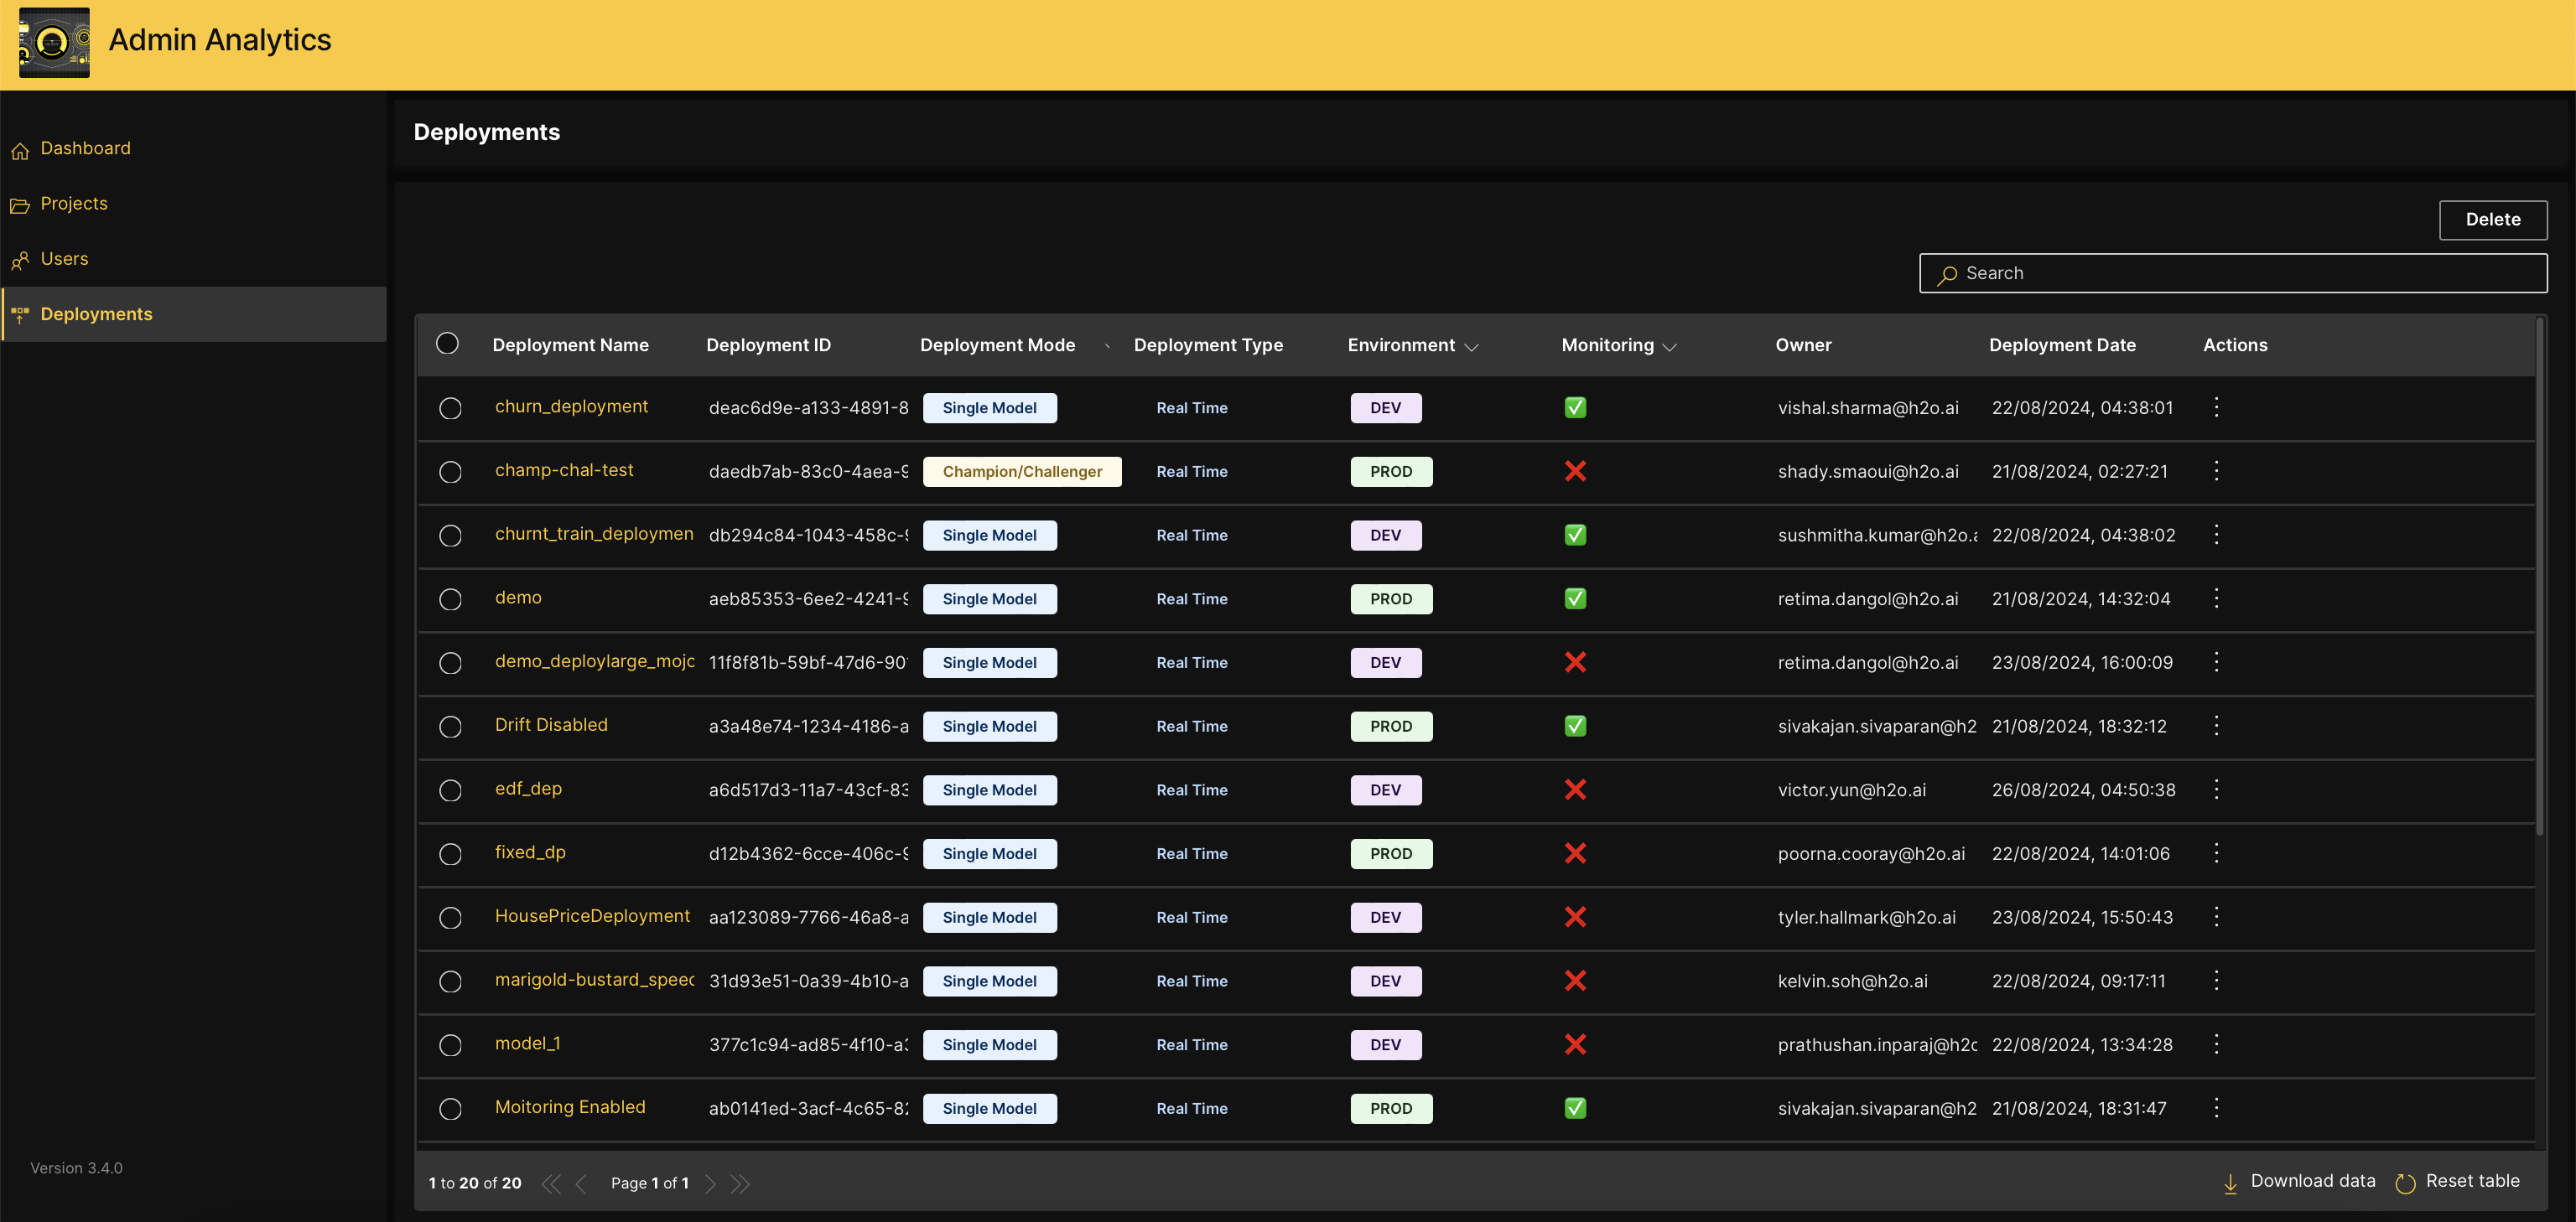This screenshot has width=2576, height=1222.
Task: Open Users in the sidebar
Action: [x=193, y=259]
